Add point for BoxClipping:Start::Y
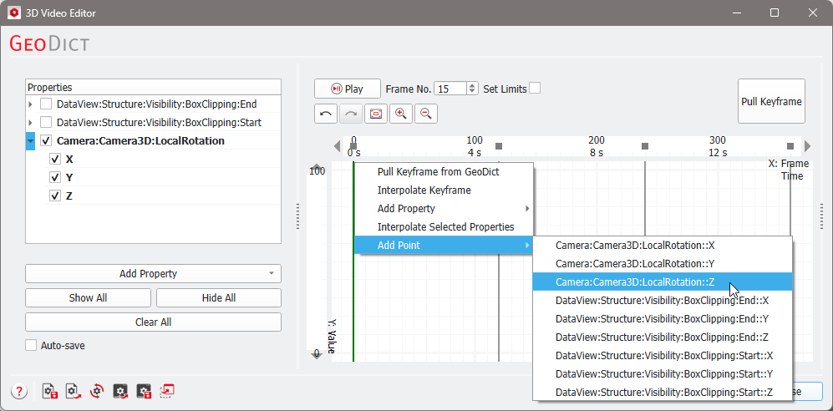Viewport: 833px width, 411px height. click(x=663, y=374)
